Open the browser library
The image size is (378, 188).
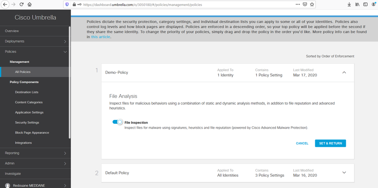[357, 4]
